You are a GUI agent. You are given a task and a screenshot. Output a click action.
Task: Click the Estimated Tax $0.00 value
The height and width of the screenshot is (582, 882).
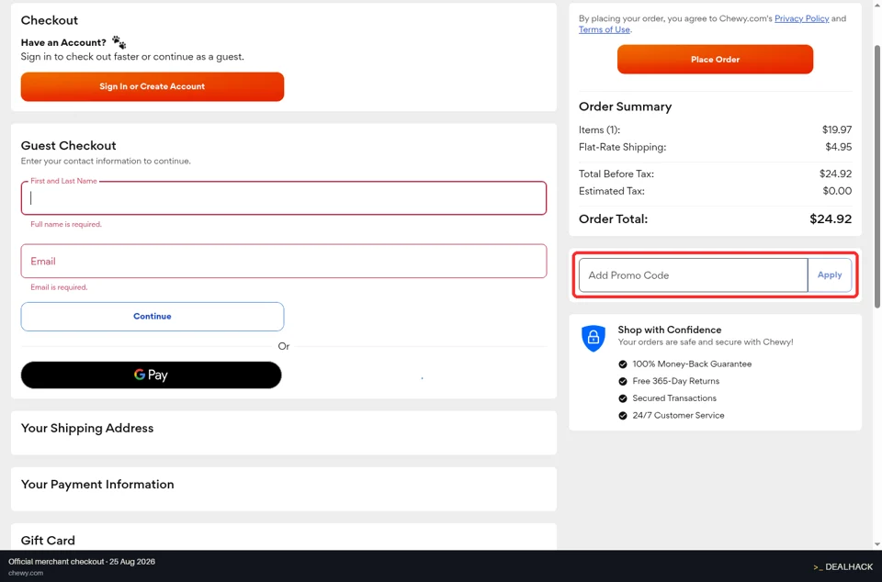click(837, 191)
